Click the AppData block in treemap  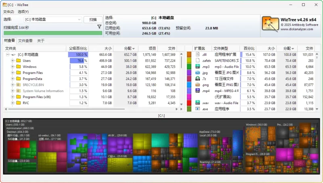click(216, 152)
